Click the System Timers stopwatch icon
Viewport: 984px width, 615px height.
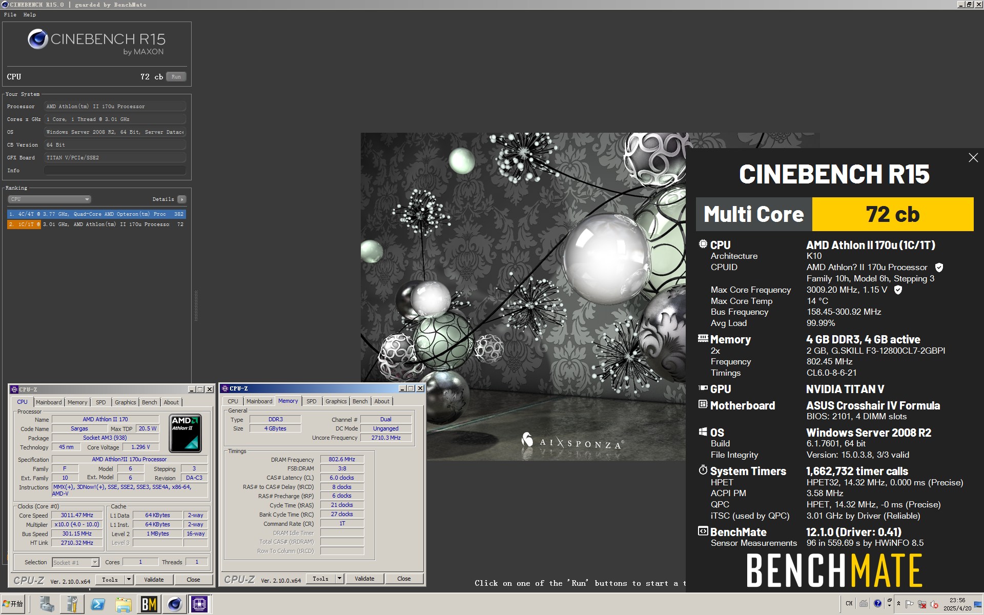tap(703, 469)
